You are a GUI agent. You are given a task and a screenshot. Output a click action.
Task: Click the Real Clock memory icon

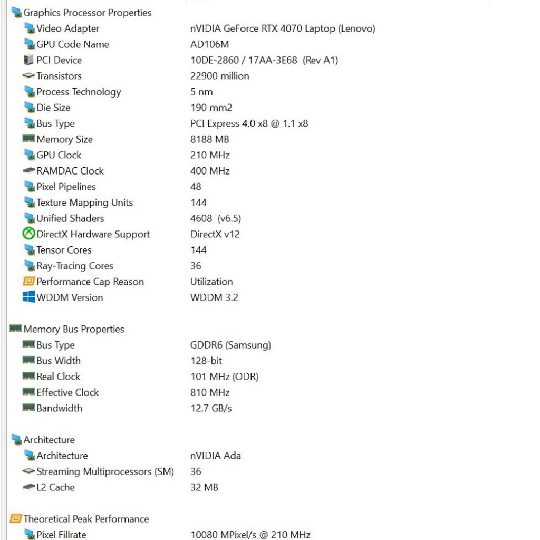coord(28,376)
